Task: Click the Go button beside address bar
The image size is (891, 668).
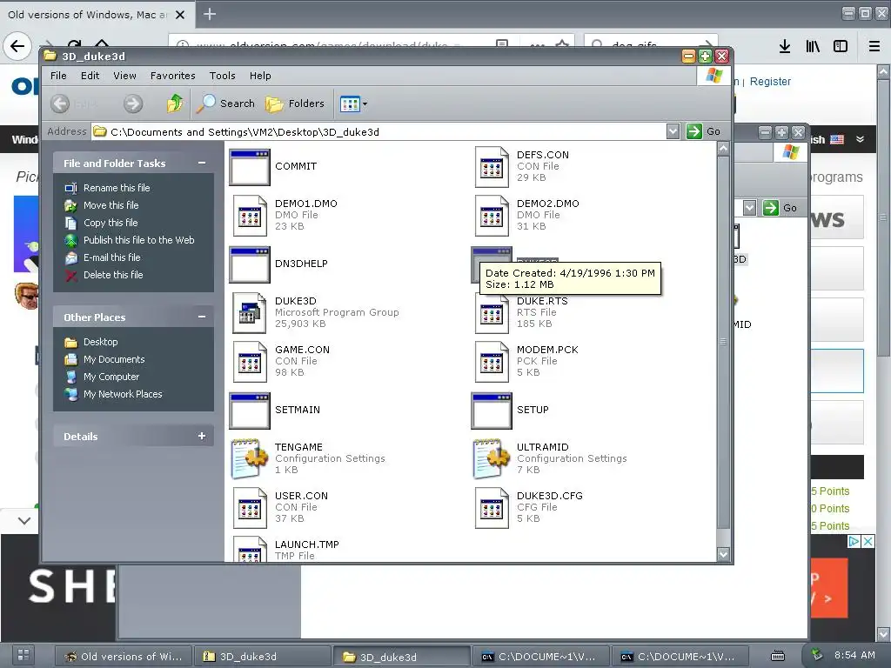Action: pyautogui.click(x=703, y=132)
